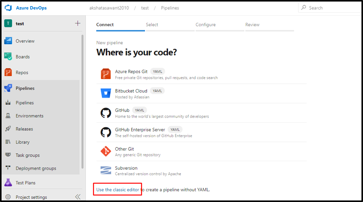Select GitHub Enterprise Server option
Viewport: 363px width, 202px height.
(x=140, y=130)
